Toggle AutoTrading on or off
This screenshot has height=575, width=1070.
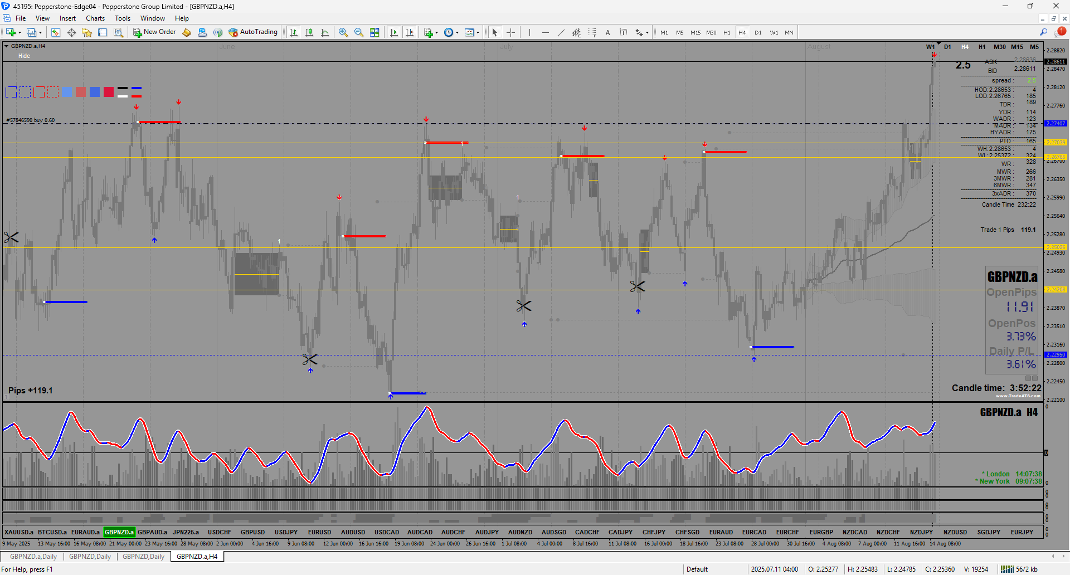[253, 32]
